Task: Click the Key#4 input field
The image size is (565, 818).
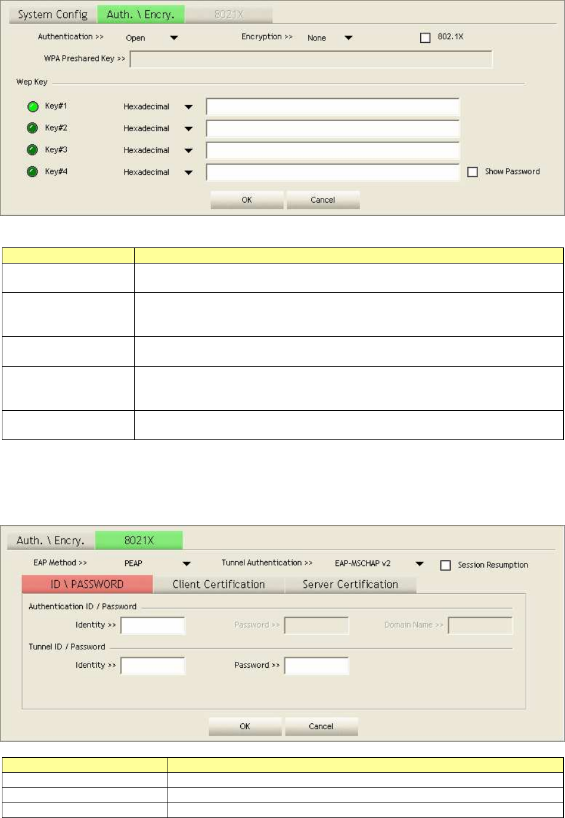Action: pos(333,172)
